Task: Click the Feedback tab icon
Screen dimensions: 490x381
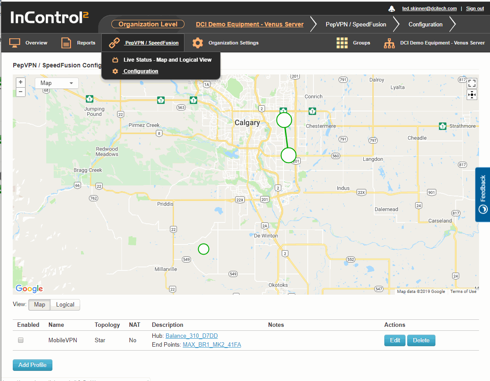Action: point(483,209)
